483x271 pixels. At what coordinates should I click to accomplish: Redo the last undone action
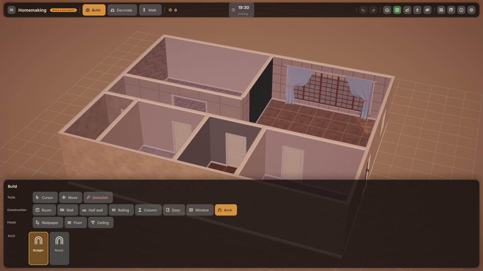pos(373,10)
